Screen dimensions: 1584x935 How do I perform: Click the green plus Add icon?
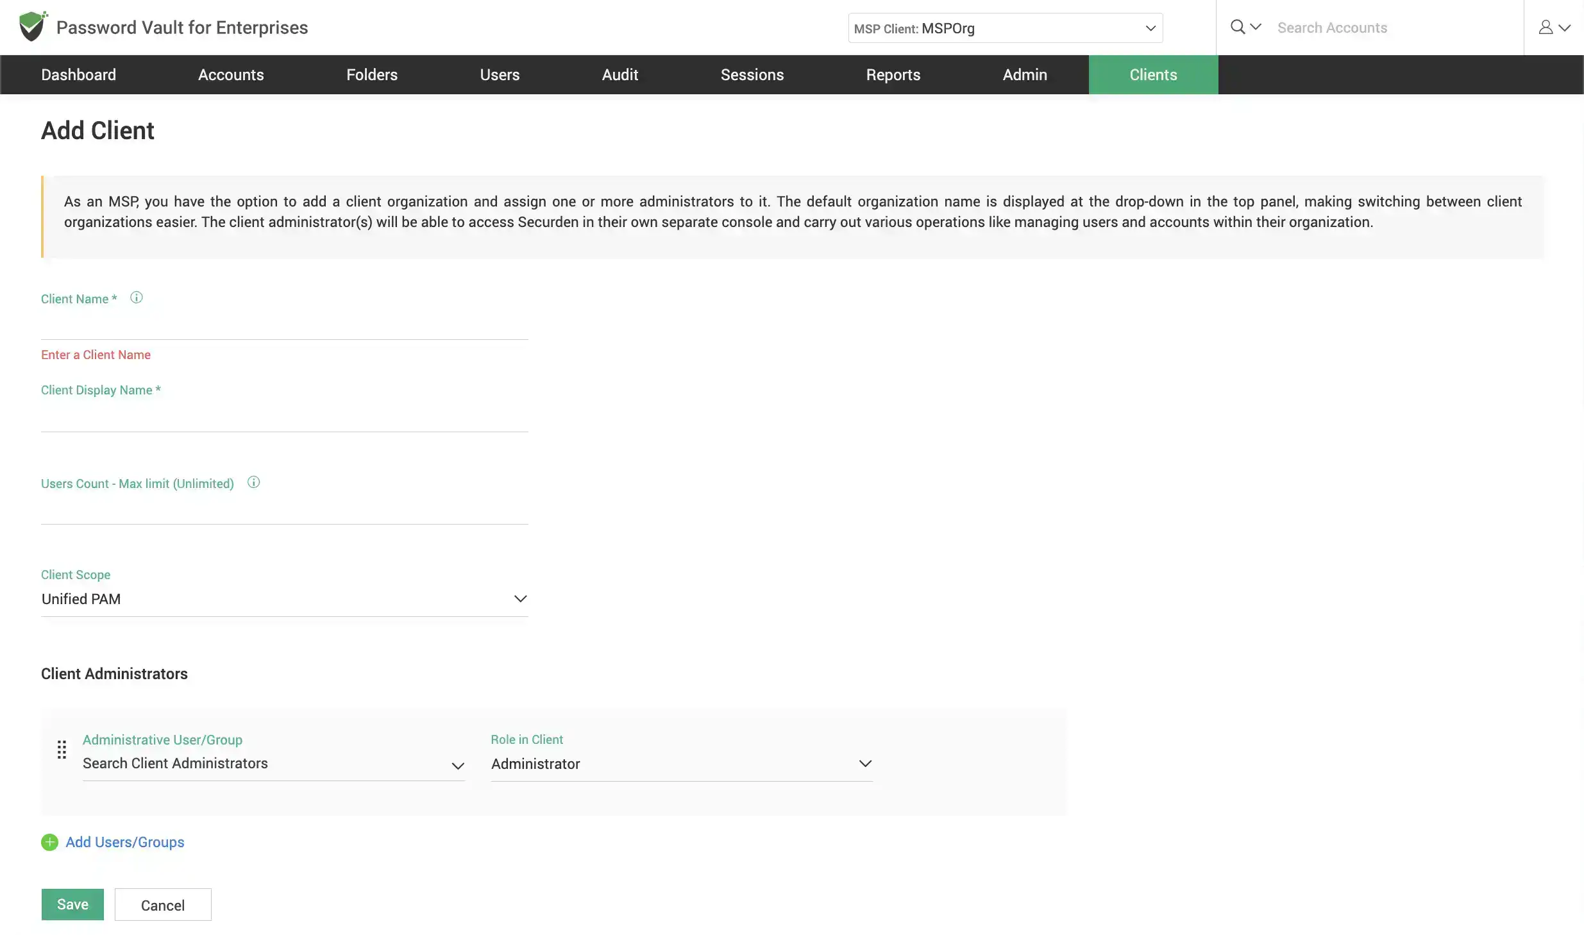click(49, 842)
